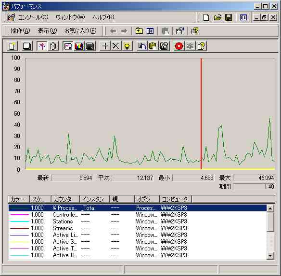Toggle the Highlight lightbulb icon
The image size is (281, 276).
127,46
